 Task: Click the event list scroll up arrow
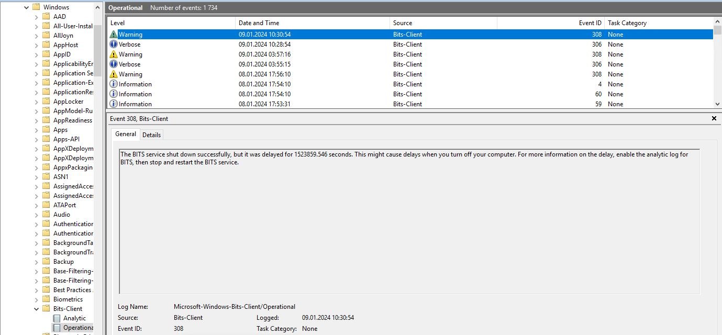pos(717,21)
